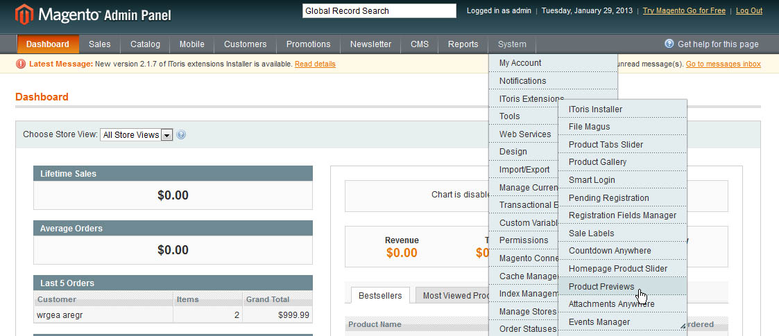Open the Choose Store View dropdown
Screen dimensions: 779x336
pyautogui.click(x=137, y=135)
